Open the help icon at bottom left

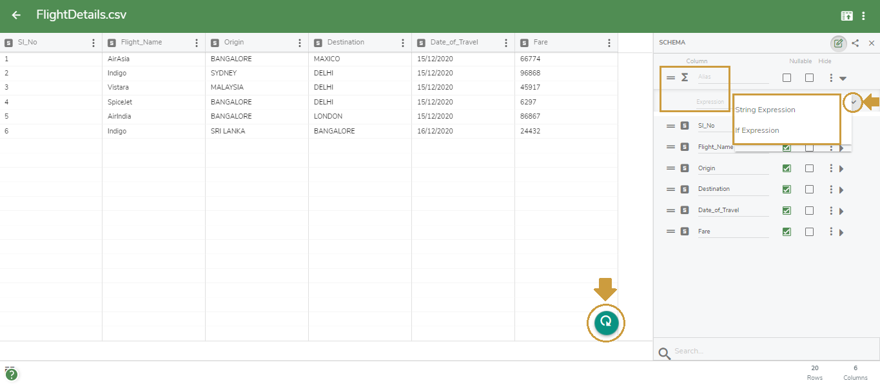[x=12, y=373]
